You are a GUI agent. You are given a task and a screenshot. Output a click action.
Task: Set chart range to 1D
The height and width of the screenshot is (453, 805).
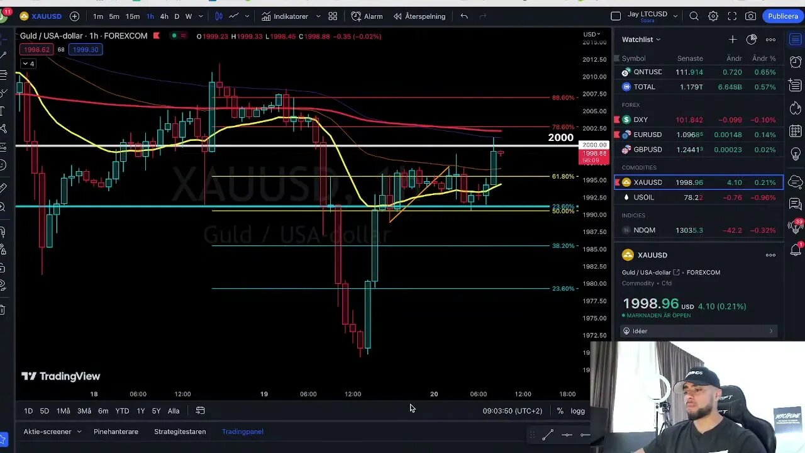[28, 411]
